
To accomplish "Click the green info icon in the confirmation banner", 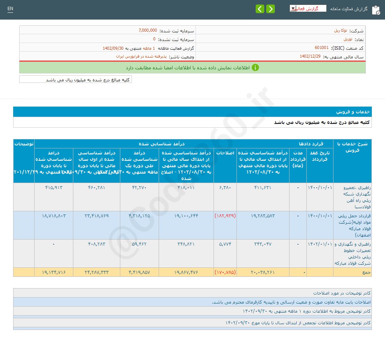I will tap(256, 68).
